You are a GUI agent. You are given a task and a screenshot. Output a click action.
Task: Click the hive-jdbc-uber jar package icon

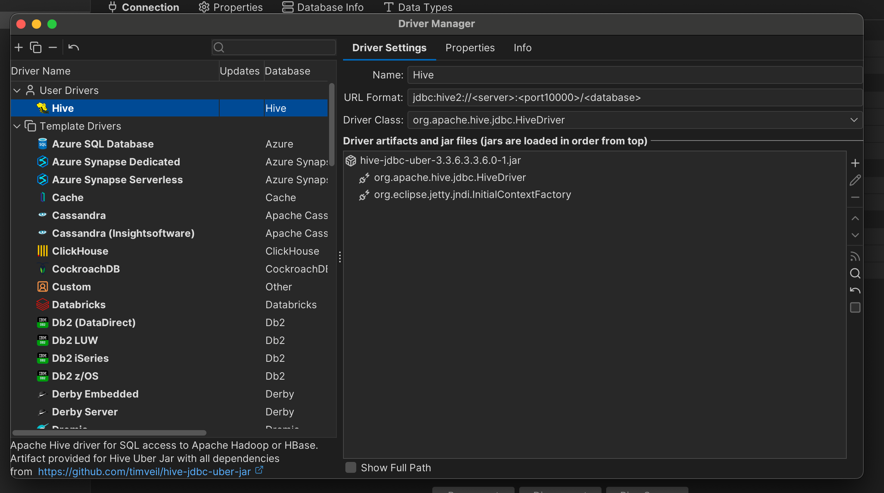351,160
